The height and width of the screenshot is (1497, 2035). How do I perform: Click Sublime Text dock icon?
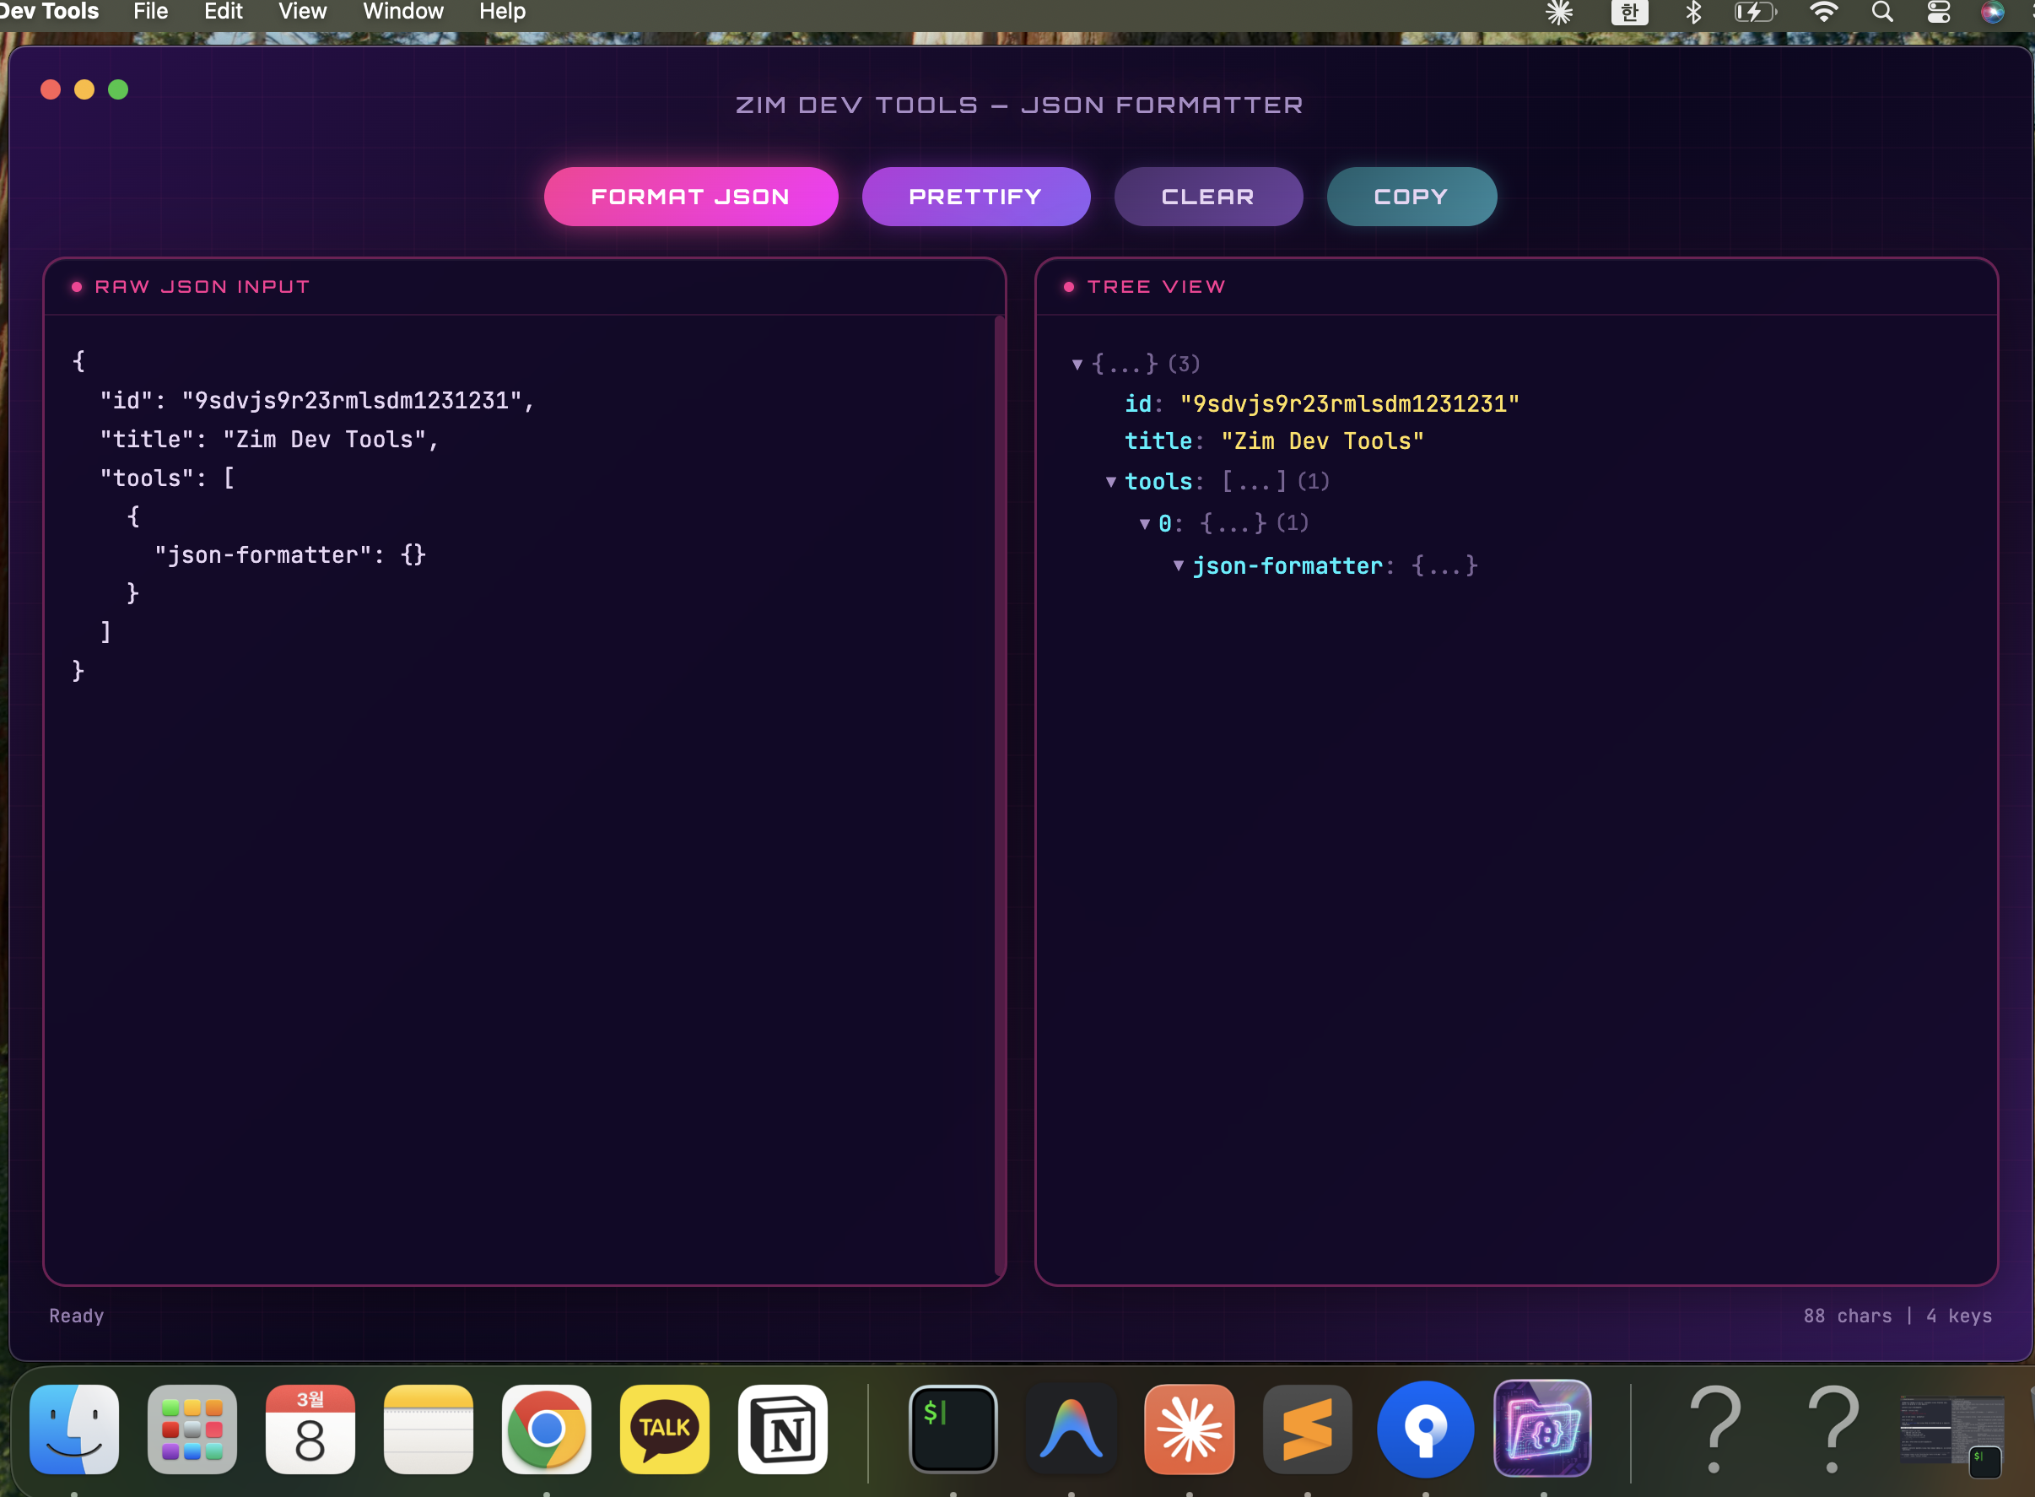1307,1428
